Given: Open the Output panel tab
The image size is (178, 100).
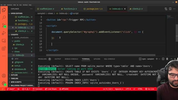Looking at the screenshot, I should 58,59.
